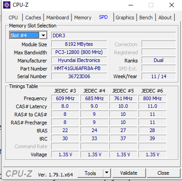Click the PC3-12800 (800 MHz) bandwidth value

pyautogui.click(x=79, y=52)
